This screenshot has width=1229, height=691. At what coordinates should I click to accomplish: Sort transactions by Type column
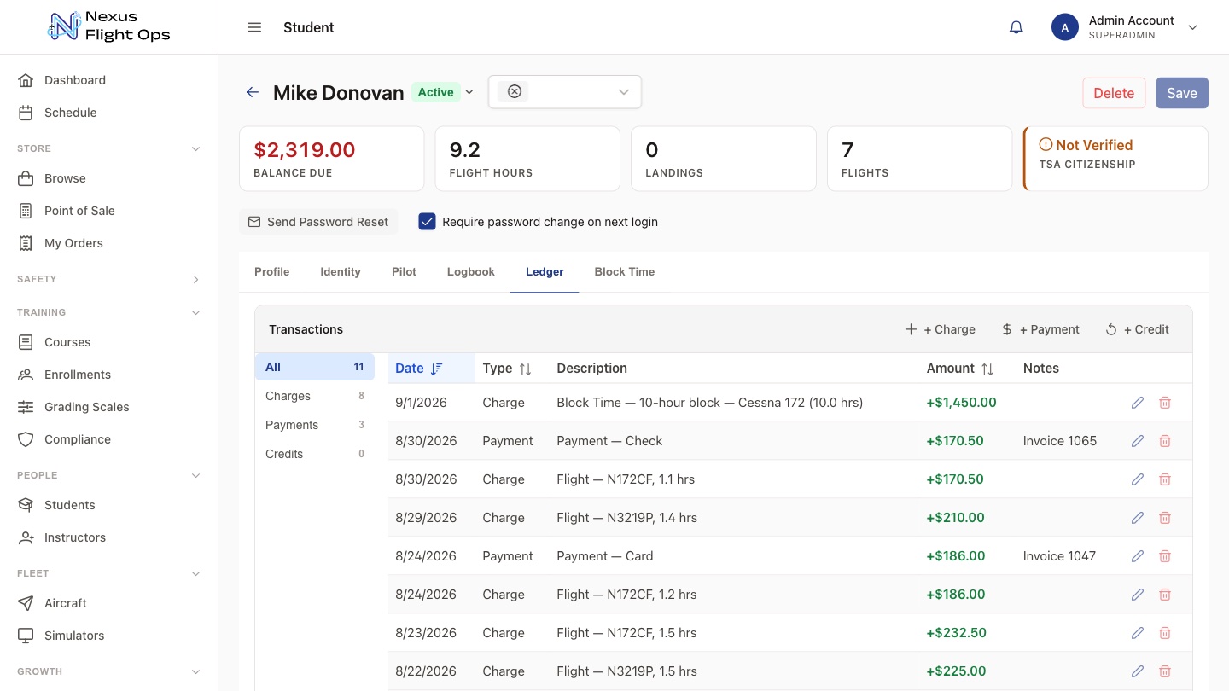click(x=507, y=369)
